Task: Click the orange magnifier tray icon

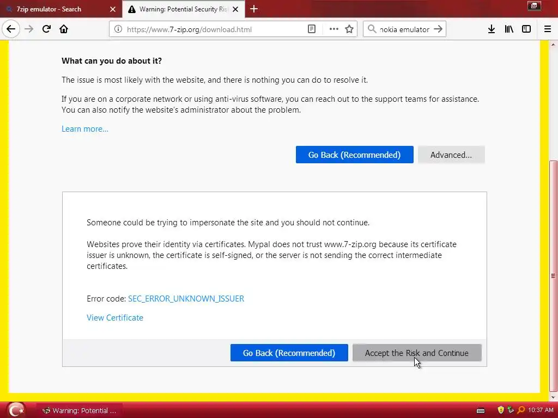Action: coord(521,410)
